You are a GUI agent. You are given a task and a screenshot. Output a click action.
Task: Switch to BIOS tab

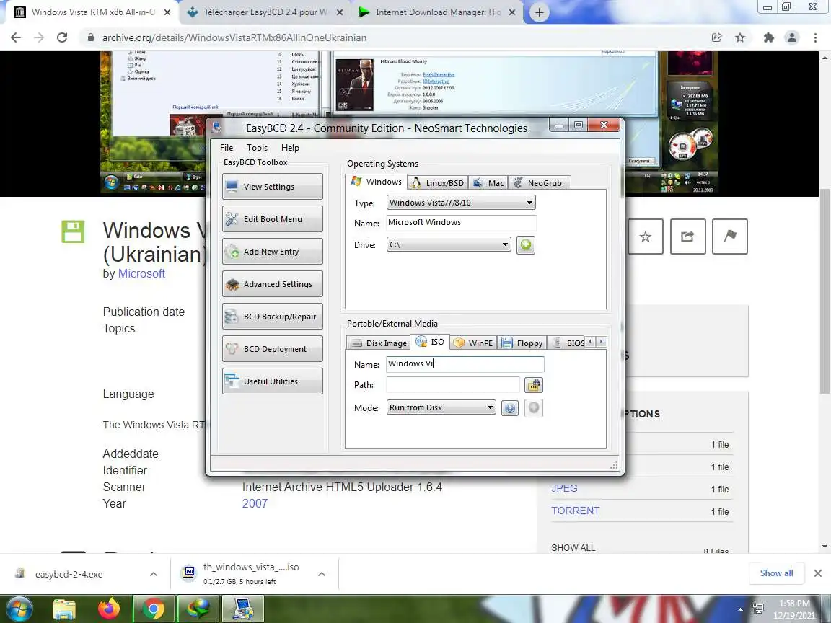[568, 343]
